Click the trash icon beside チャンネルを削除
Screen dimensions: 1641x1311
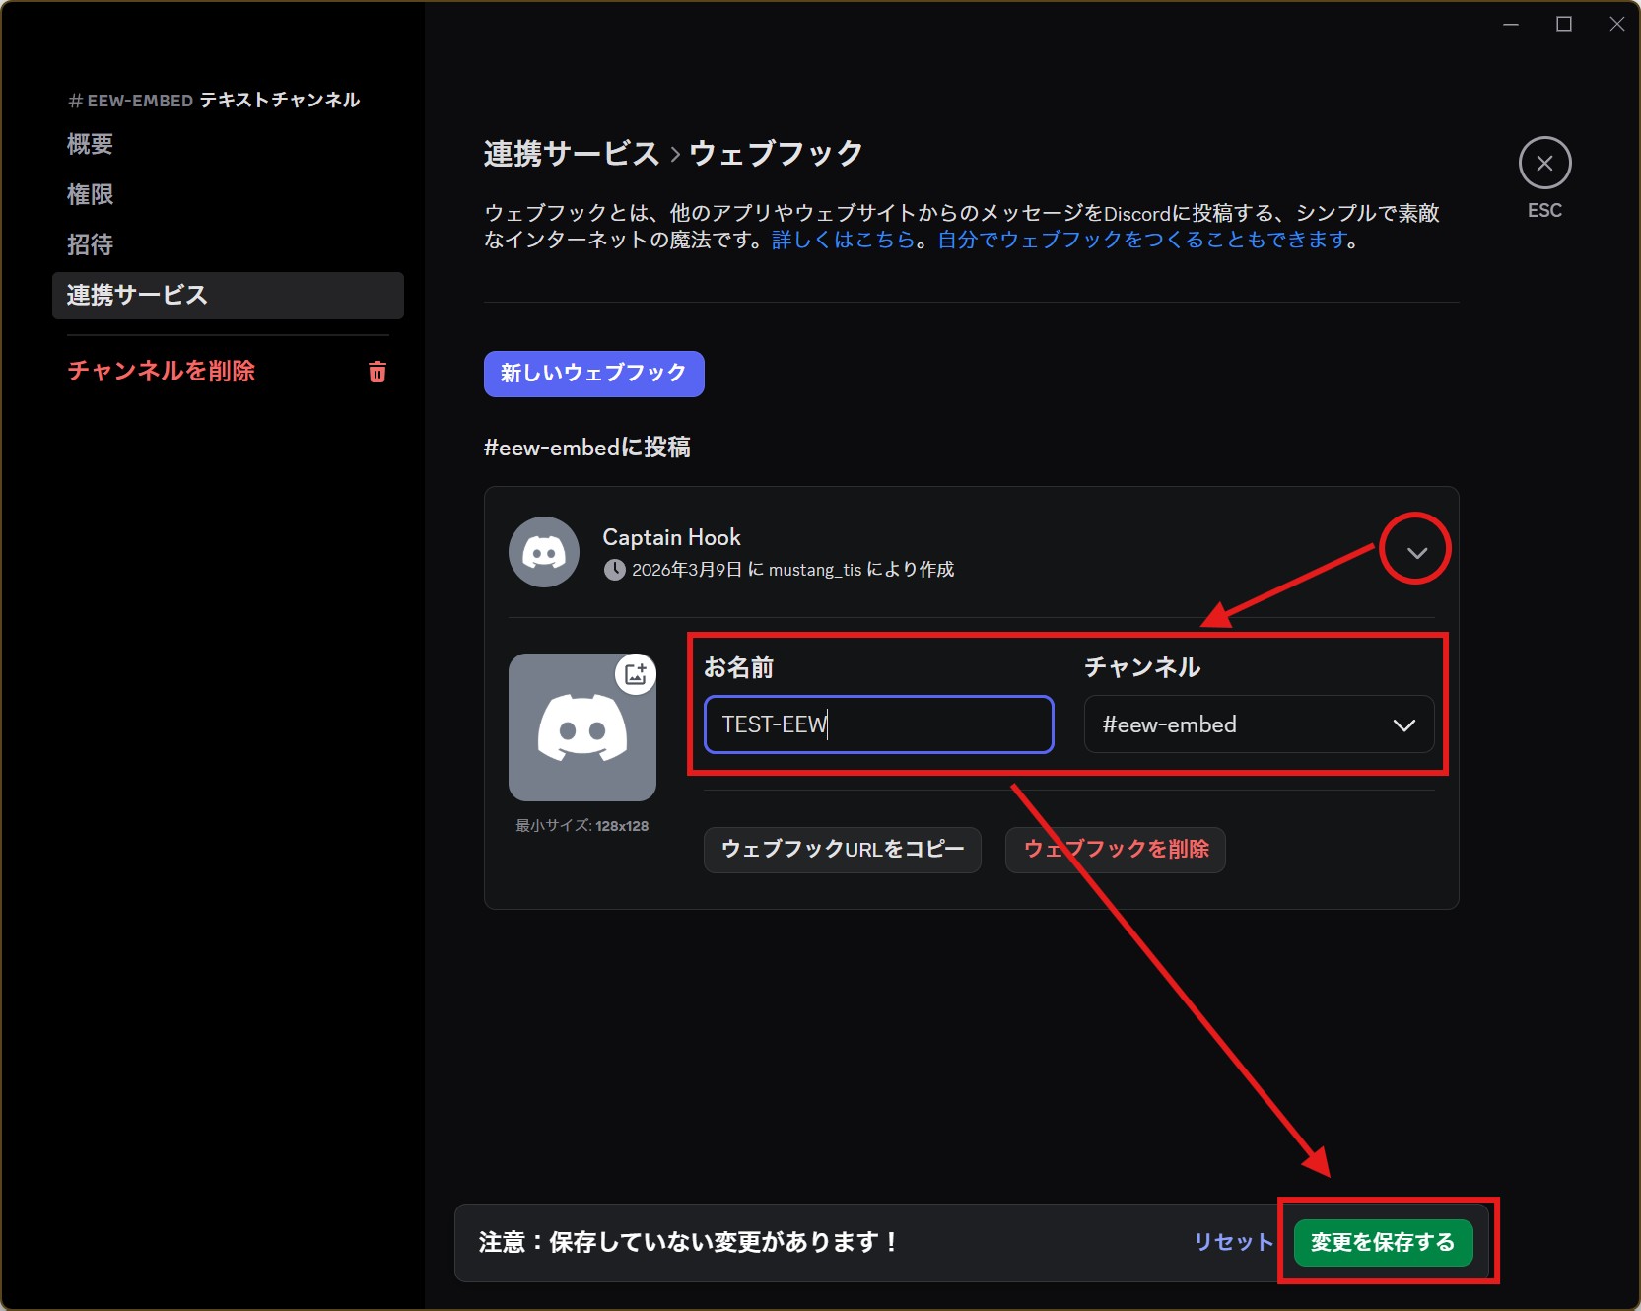tap(376, 372)
